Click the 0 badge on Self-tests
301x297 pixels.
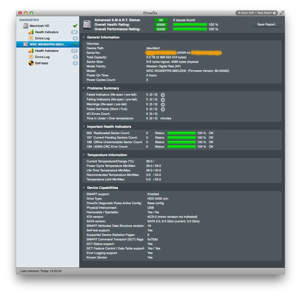point(75,63)
